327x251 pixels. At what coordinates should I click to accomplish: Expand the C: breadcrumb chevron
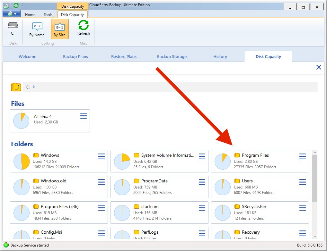34,87
